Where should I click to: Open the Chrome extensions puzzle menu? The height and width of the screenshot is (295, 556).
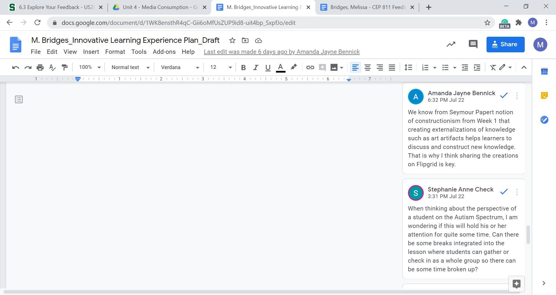(519, 23)
